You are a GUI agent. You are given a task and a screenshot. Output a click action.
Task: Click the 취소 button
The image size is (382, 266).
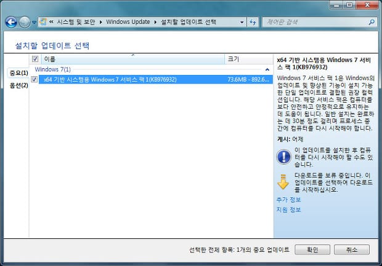(351, 250)
